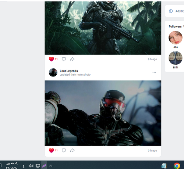The height and width of the screenshot is (169, 184).
Task: Open the helmet close-up main photo
Action: point(103,113)
